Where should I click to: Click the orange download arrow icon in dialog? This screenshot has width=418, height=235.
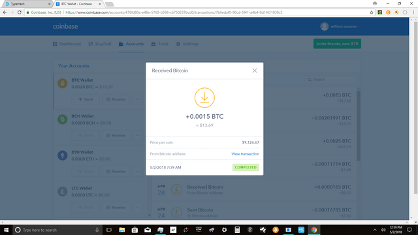(x=204, y=98)
